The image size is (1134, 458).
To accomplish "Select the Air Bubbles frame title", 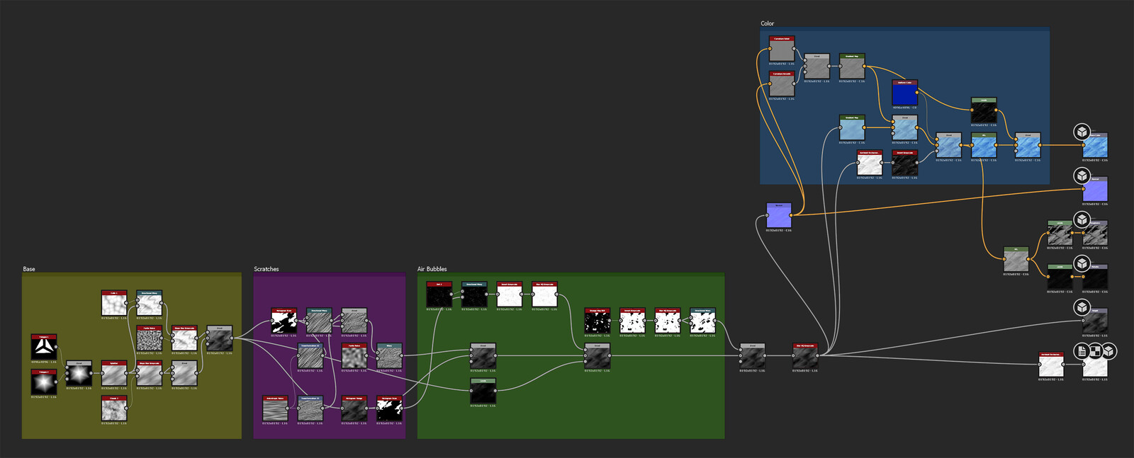I will (432, 269).
